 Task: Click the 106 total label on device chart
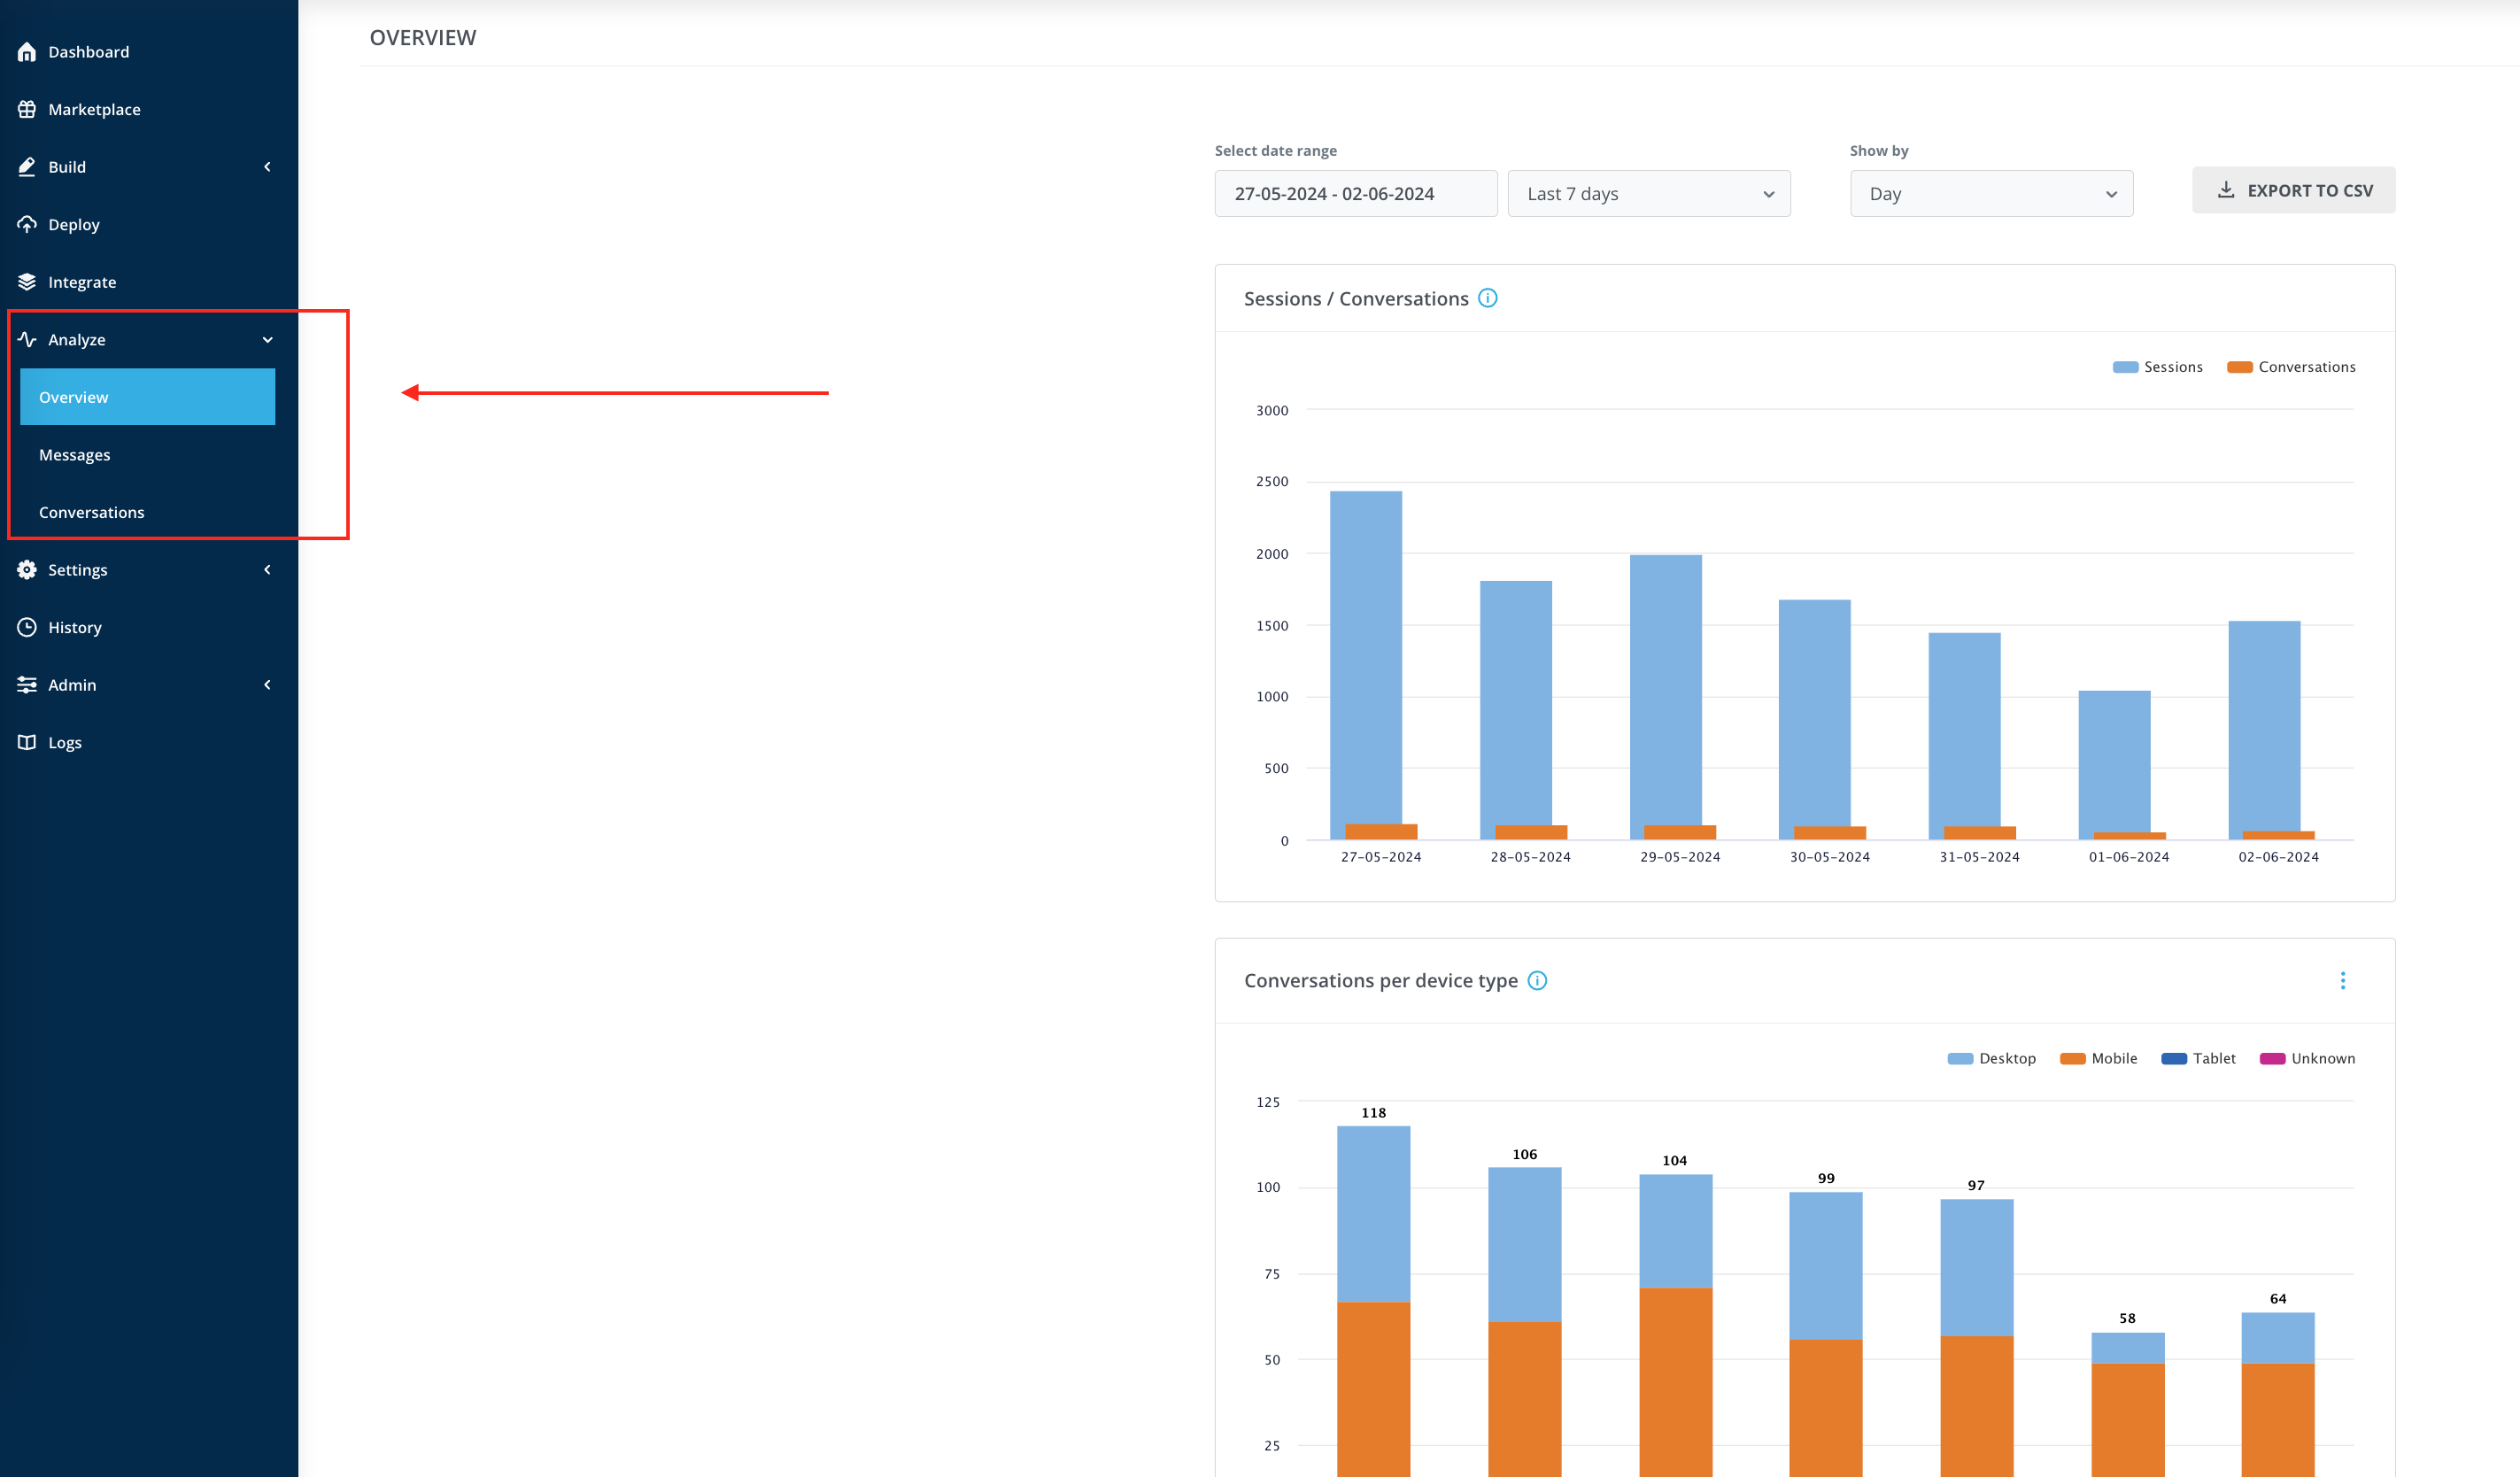[1524, 1154]
